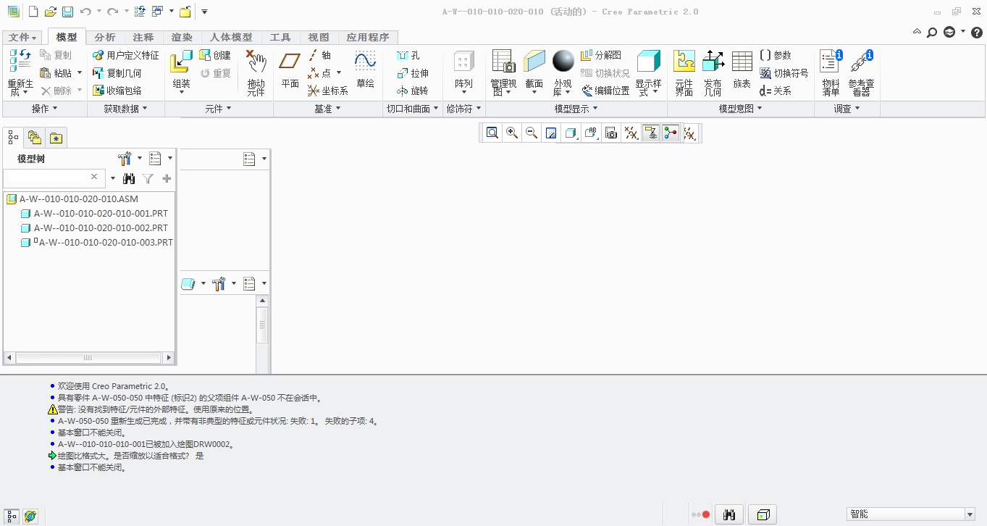
Task: Open the Applications (应用程序) tab
Action: tap(368, 37)
